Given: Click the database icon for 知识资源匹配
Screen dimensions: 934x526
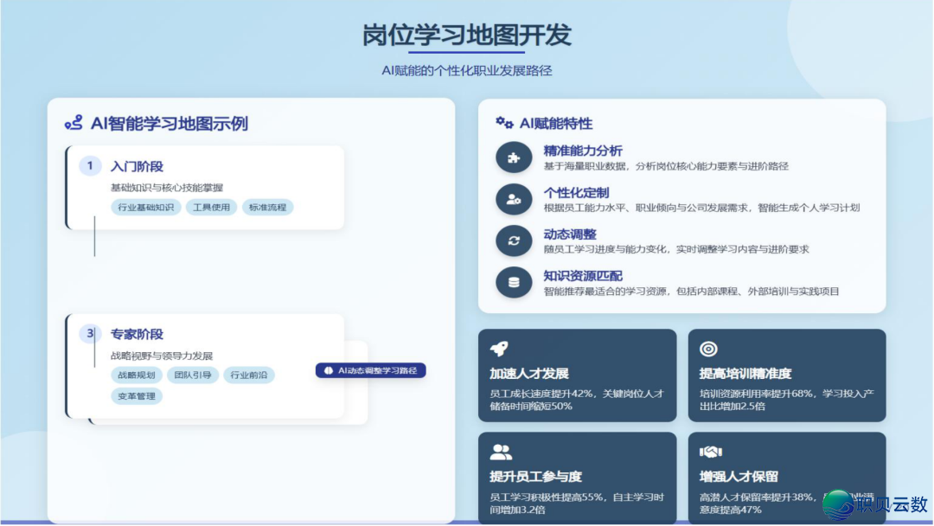Looking at the screenshot, I should click(x=514, y=282).
